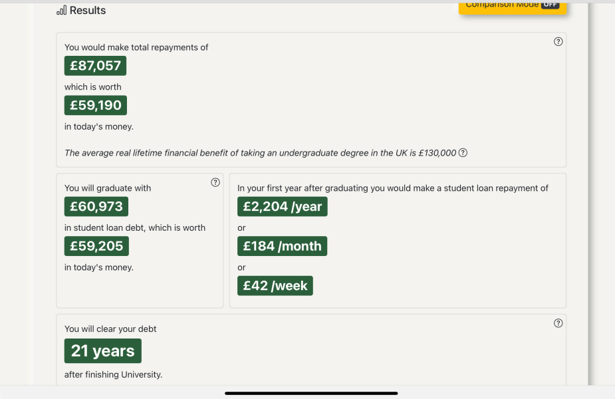615x399 pixels.
Task: Click the £42 per week repayment figure
Action: coord(275,285)
